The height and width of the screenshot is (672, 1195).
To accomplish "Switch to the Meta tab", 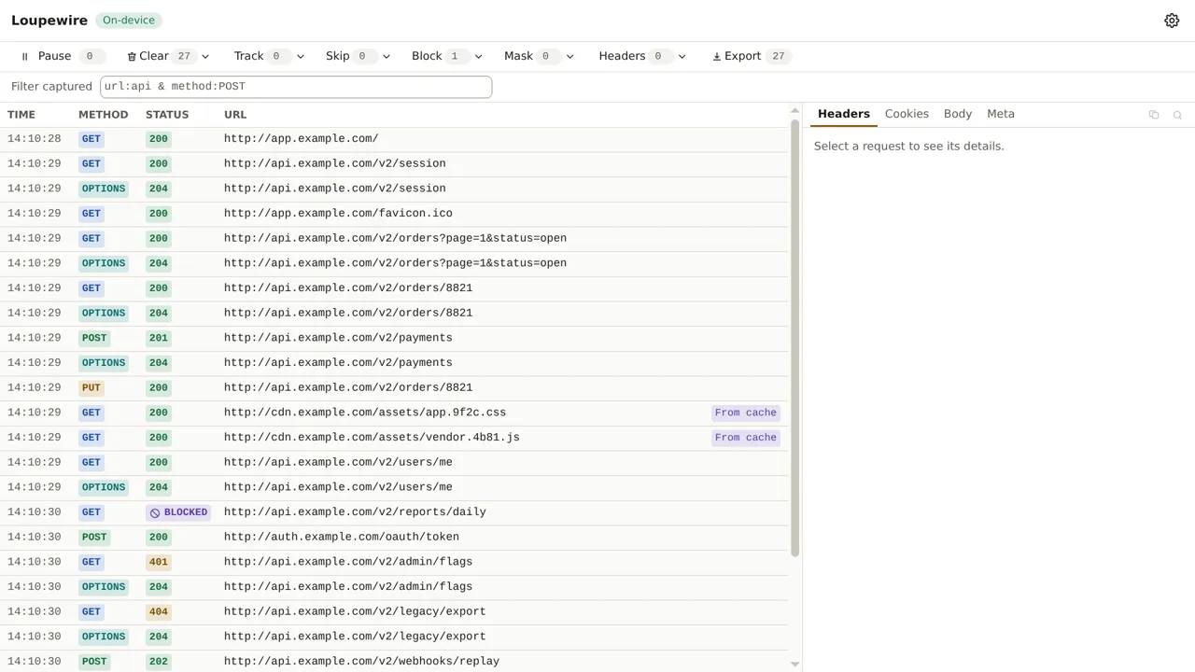I will [1001, 114].
